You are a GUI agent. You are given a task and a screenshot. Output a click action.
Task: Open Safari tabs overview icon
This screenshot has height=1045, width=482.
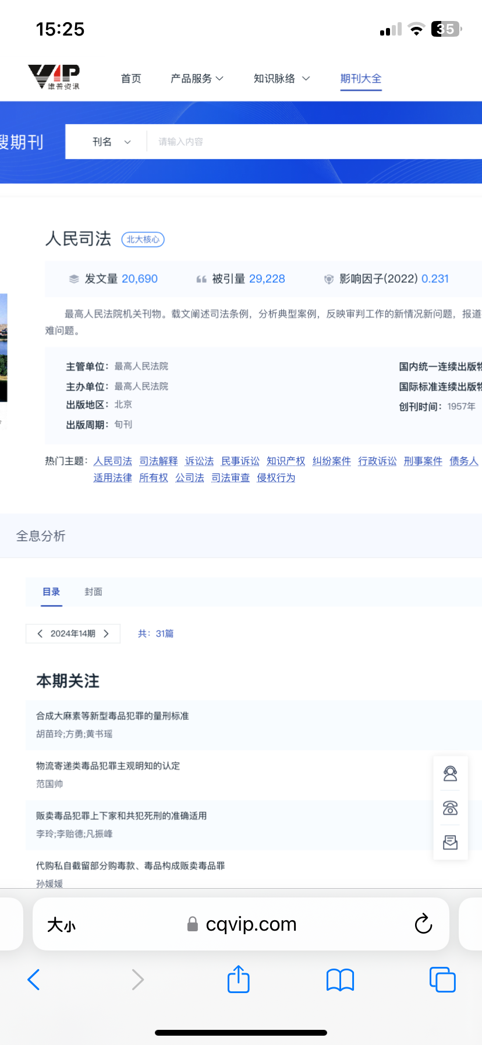[442, 979]
